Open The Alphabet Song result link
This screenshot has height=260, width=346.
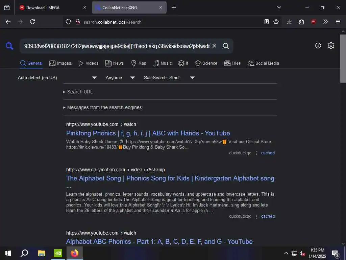click(x=170, y=178)
